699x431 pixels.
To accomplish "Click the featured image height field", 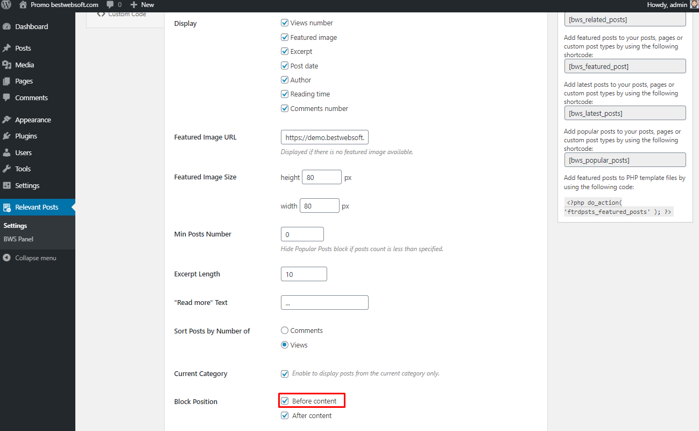I will (322, 177).
